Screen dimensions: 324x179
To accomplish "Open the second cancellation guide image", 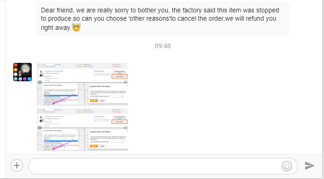I will point(83,129).
